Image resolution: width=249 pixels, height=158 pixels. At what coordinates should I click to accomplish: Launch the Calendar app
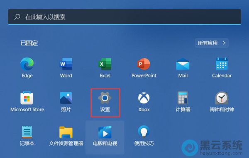[x=222, y=64]
